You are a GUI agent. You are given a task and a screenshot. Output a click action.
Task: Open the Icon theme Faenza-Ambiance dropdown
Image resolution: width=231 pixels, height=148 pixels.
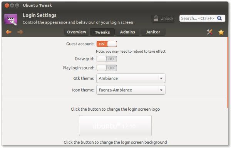click(131, 90)
